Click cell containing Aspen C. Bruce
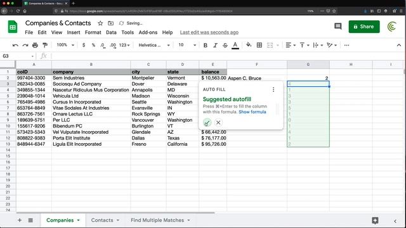Screen dimensions: 406x228 coord(256,78)
